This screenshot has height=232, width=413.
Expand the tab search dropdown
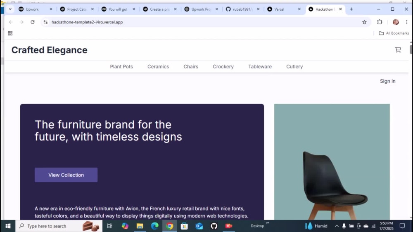point(10,9)
